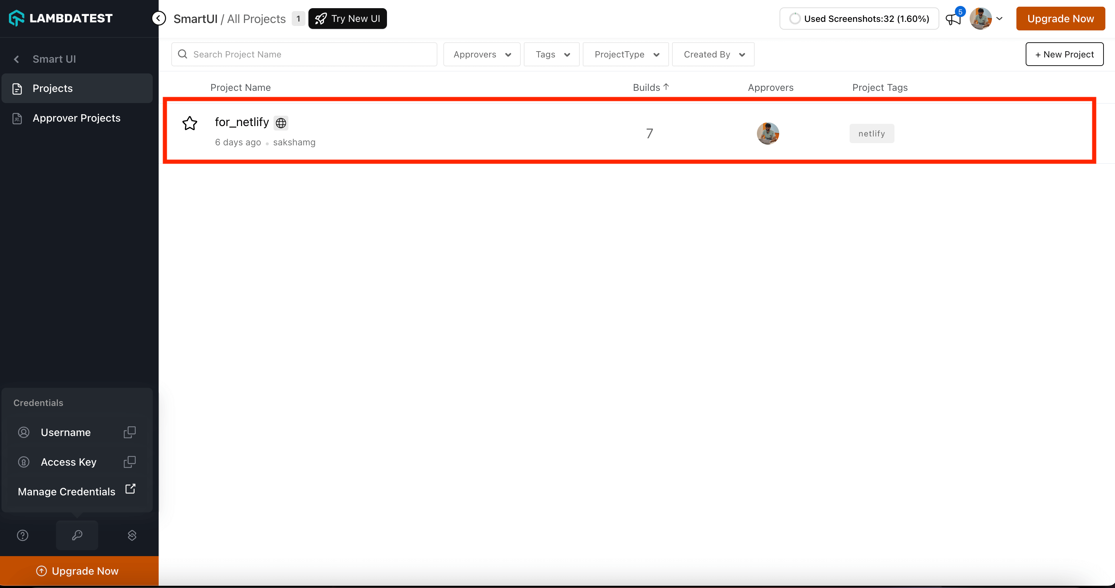Expand the Approvers filter dropdown

(x=482, y=54)
